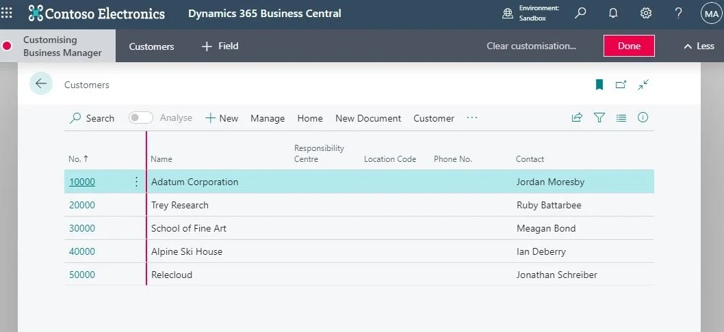Image resolution: width=724 pixels, height=332 pixels.
Task: Click the Location Code column header
Action: tap(389, 158)
